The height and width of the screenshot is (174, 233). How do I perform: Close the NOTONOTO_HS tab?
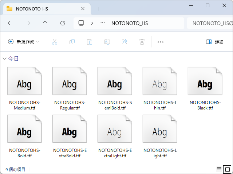83,9
